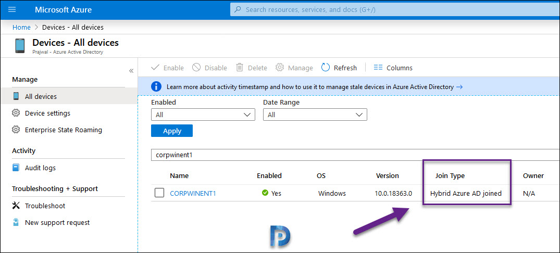The image size is (560, 253).
Task: Click the Enable toolbar label
Action: (173, 68)
